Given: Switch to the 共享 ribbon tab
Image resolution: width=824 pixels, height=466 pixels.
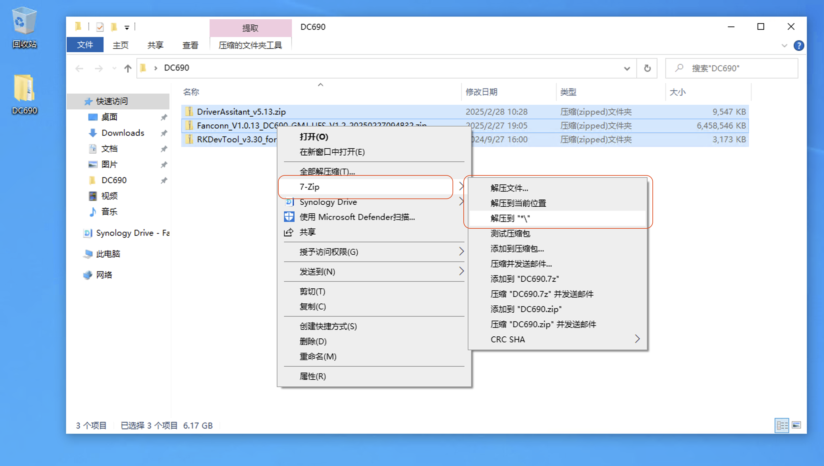Looking at the screenshot, I should (x=155, y=45).
